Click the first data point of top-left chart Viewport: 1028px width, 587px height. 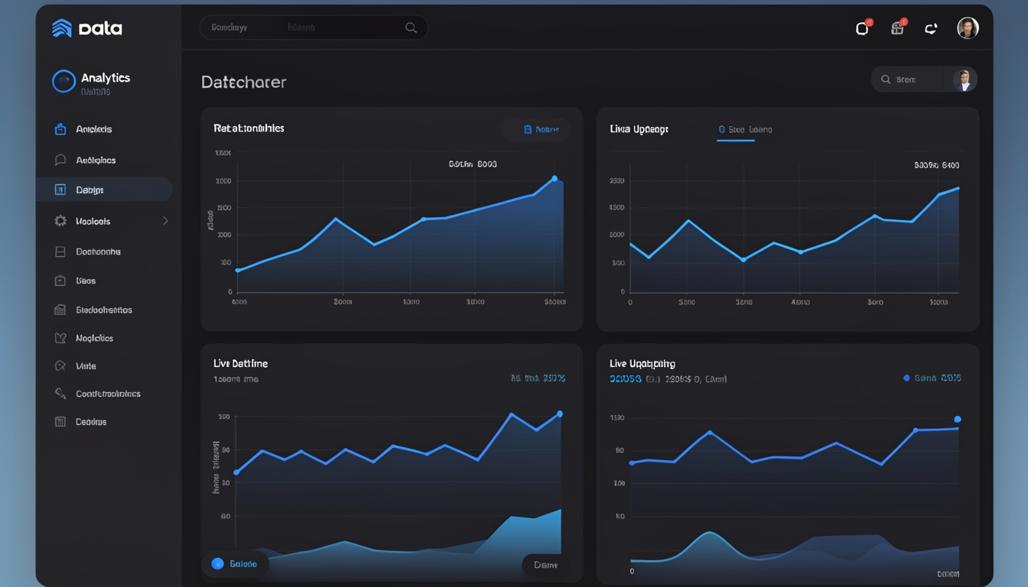238,271
